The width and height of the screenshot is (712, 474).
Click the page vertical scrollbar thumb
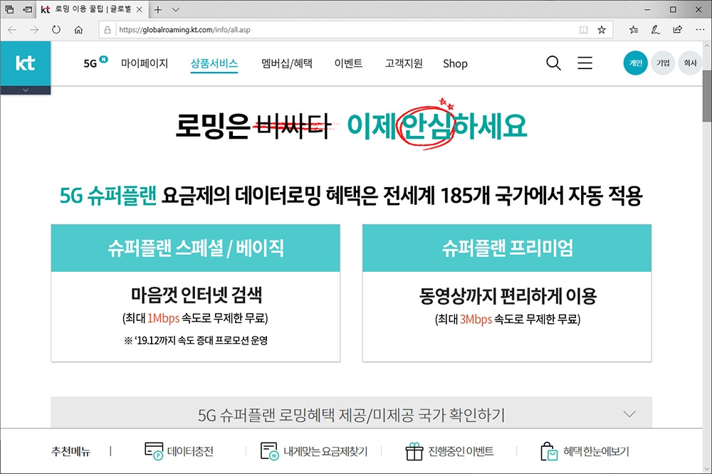pos(707,96)
